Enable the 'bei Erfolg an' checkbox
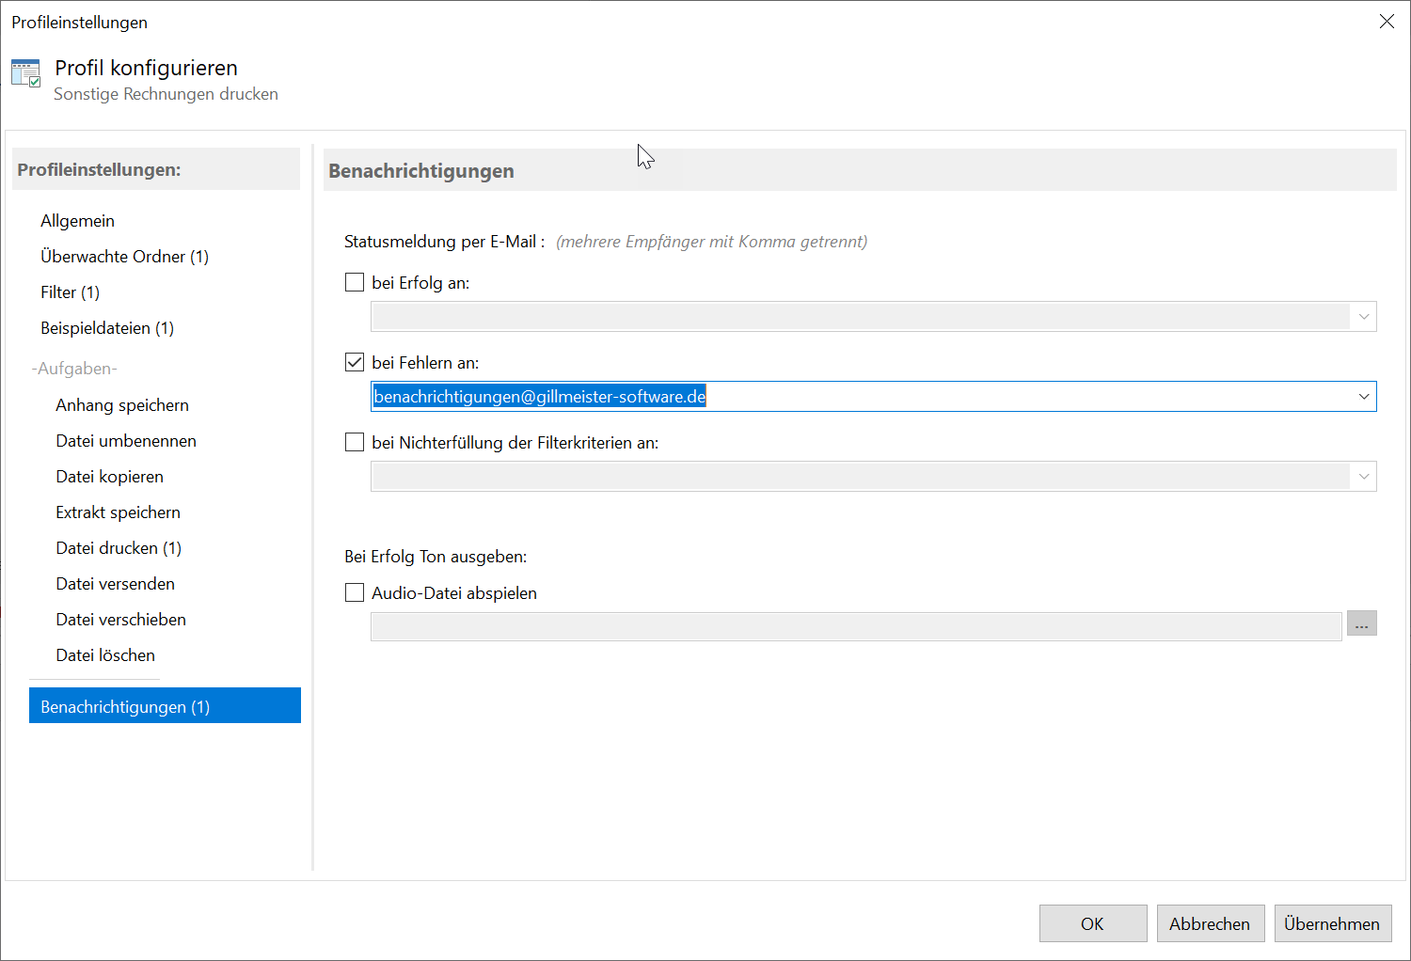This screenshot has width=1411, height=961. [355, 282]
